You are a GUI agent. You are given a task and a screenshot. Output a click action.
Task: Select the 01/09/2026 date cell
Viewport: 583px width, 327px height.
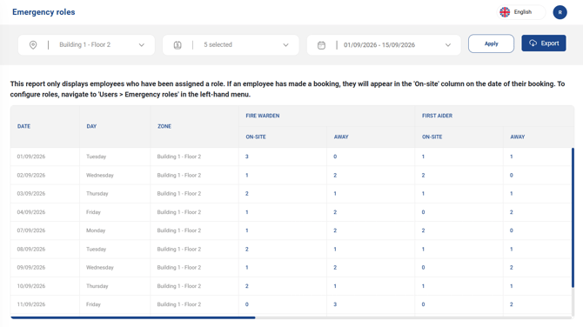click(31, 157)
